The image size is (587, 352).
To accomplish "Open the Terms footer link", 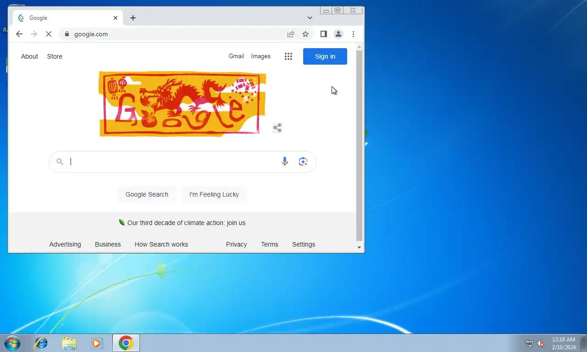I will point(270,244).
